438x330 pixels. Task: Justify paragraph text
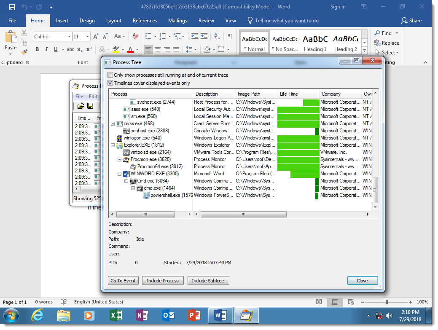pos(176,49)
